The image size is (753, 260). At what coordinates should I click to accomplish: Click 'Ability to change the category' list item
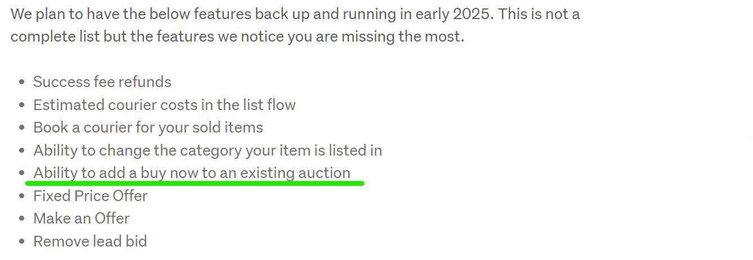point(208,150)
